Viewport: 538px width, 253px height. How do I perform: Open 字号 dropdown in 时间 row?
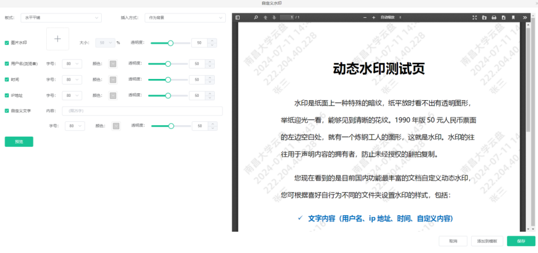(x=72, y=80)
